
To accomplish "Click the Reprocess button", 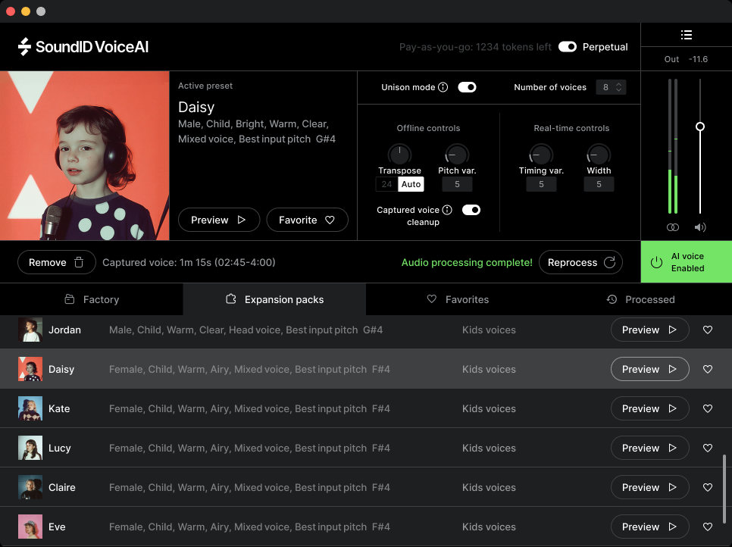I will click(x=580, y=263).
